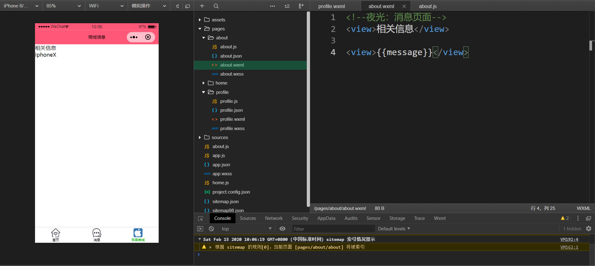The width and height of the screenshot is (595, 266).
Task: Switch to the Network devtools tab
Action: (x=274, y=218)
